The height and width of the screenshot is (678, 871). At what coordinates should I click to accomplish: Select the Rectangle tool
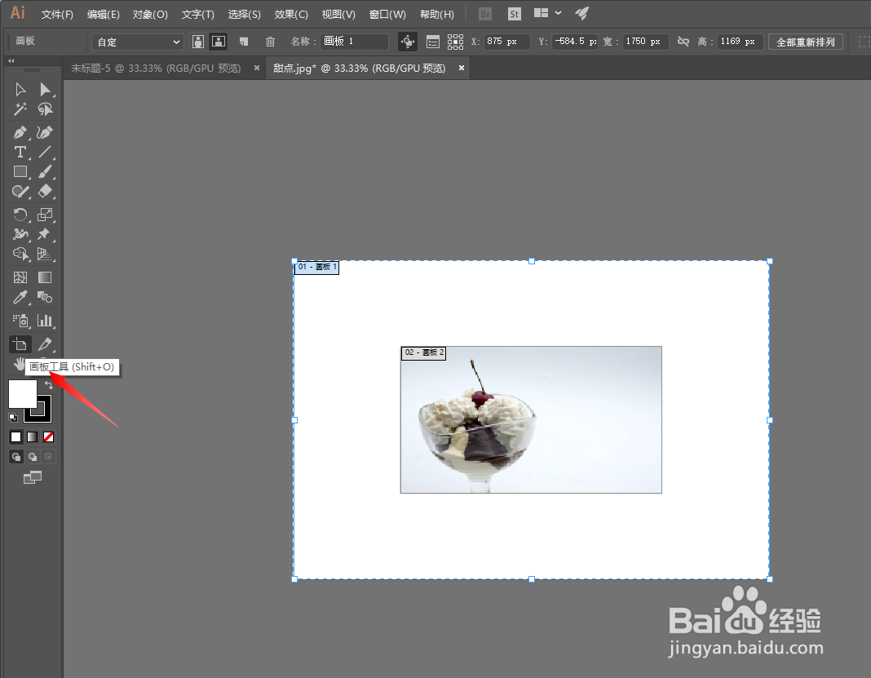(x=20, y=171)
